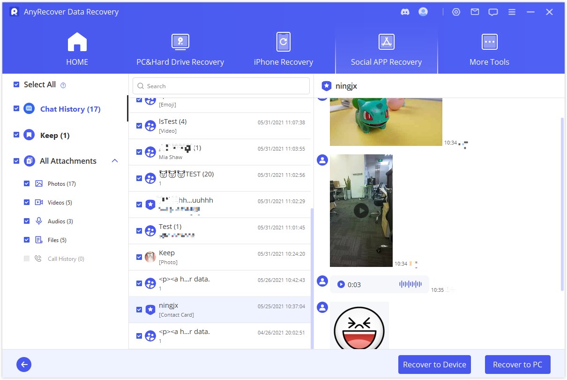Screen dimensions: 567x380
Task: Click the Select All help icon
Action: coord(63,85)
